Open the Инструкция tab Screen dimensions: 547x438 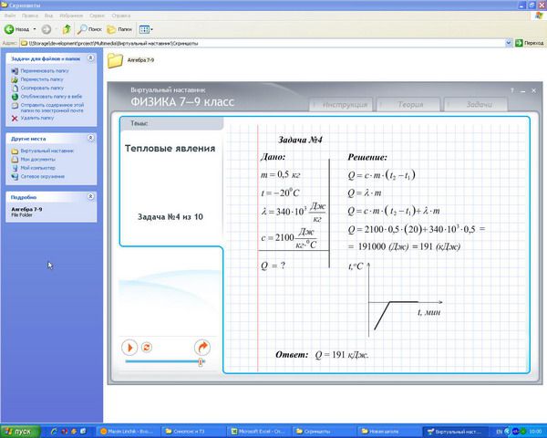pos(344,105)
